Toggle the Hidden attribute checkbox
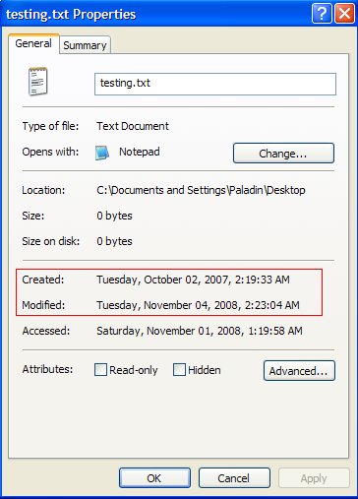Image resolution: width=358 pixels, height=499 pixels. (x=179, y=369)
